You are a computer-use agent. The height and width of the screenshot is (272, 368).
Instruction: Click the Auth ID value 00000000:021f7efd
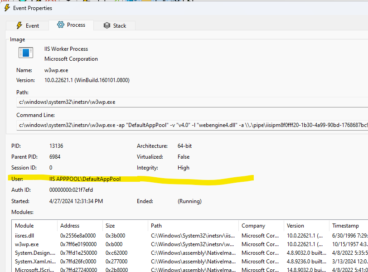71,190
